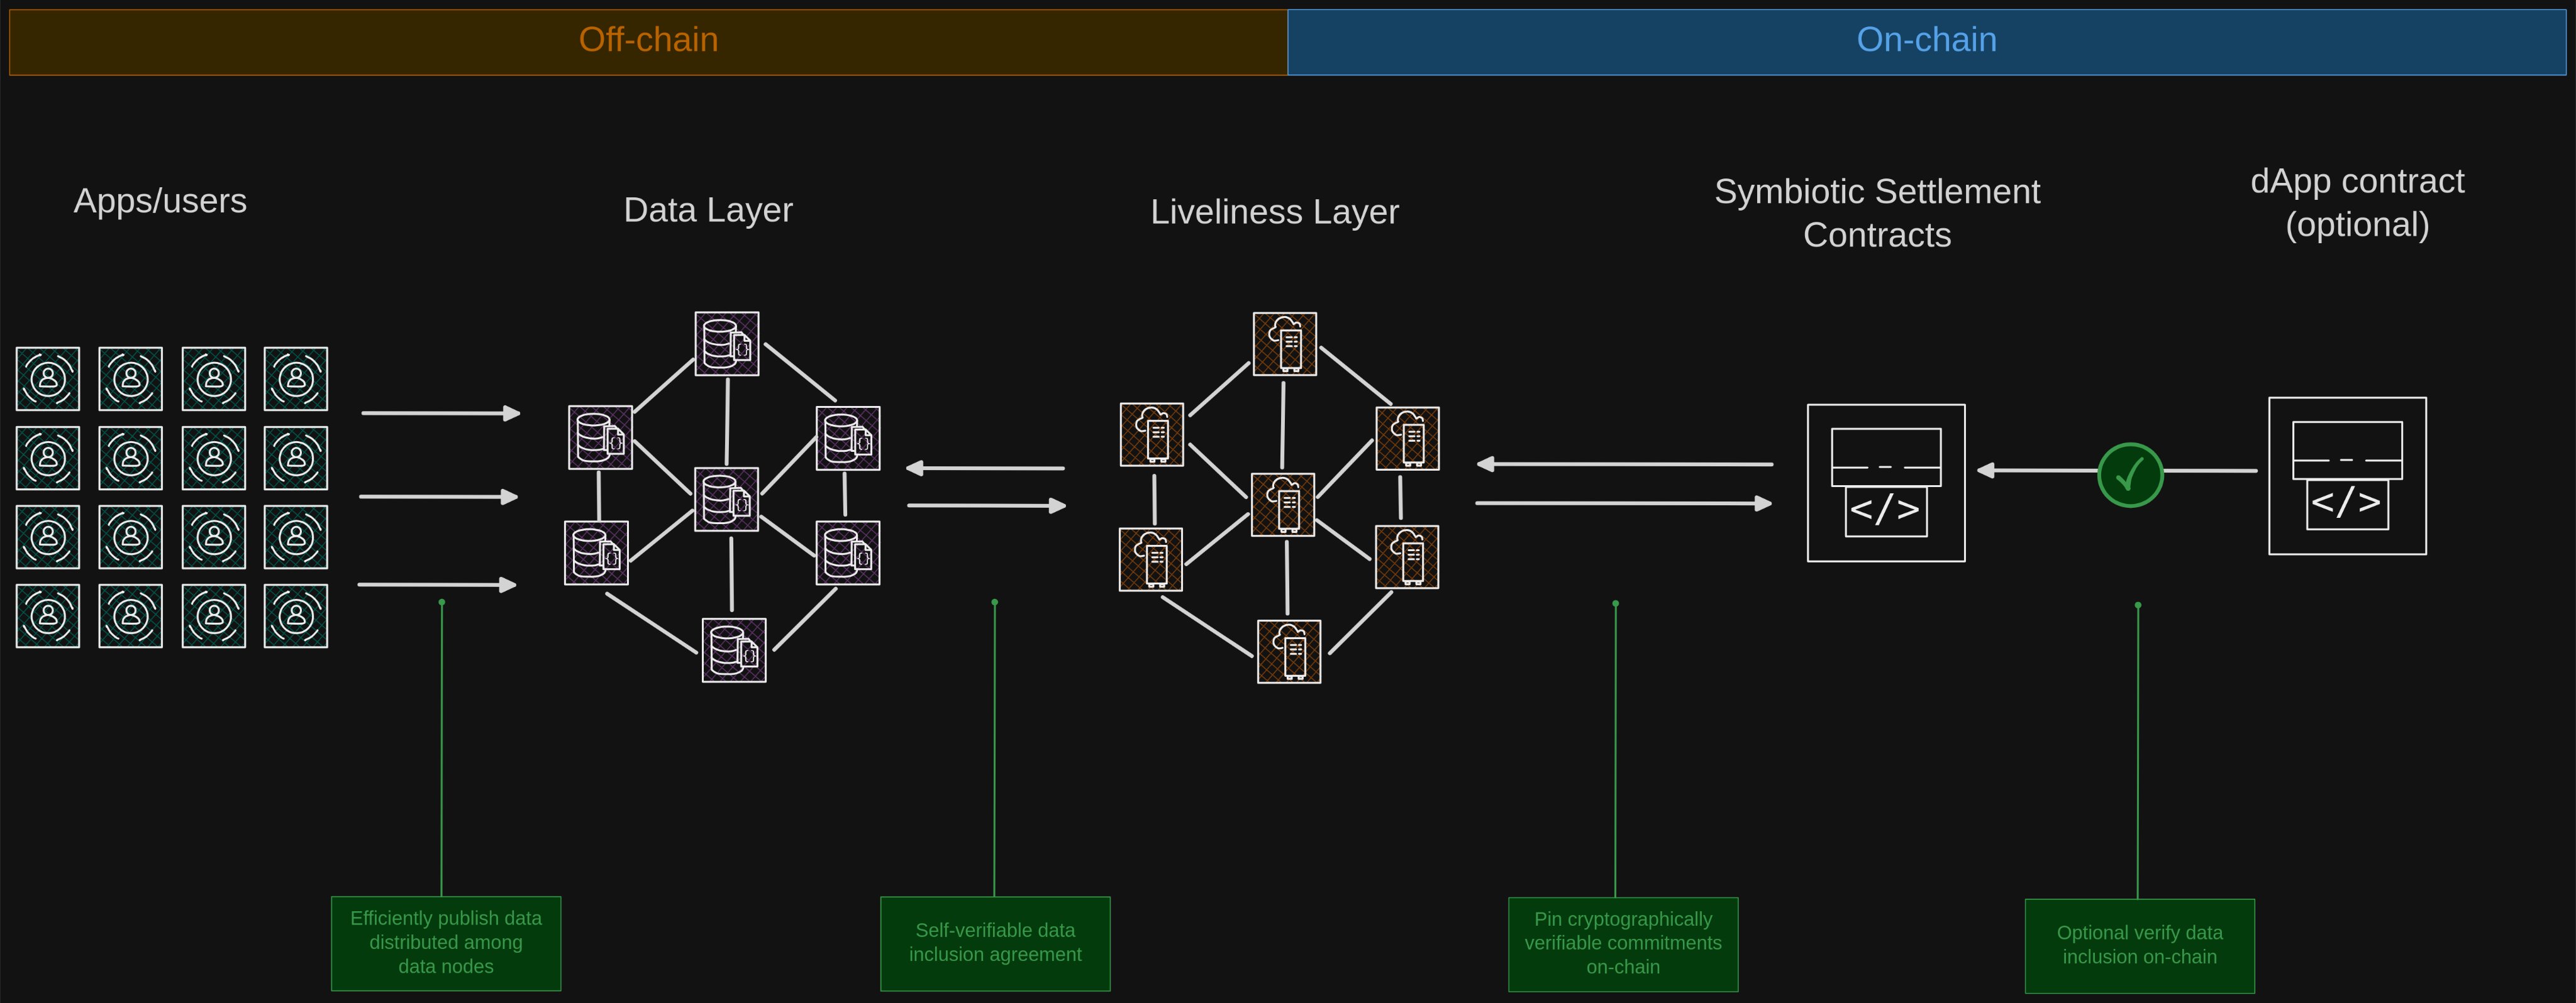Click the dApp contract code icon
Image resolution: width=2576 pixels, height=1003 pixels.
2347,476
